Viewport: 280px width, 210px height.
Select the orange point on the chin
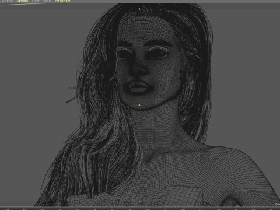point(139,105)
